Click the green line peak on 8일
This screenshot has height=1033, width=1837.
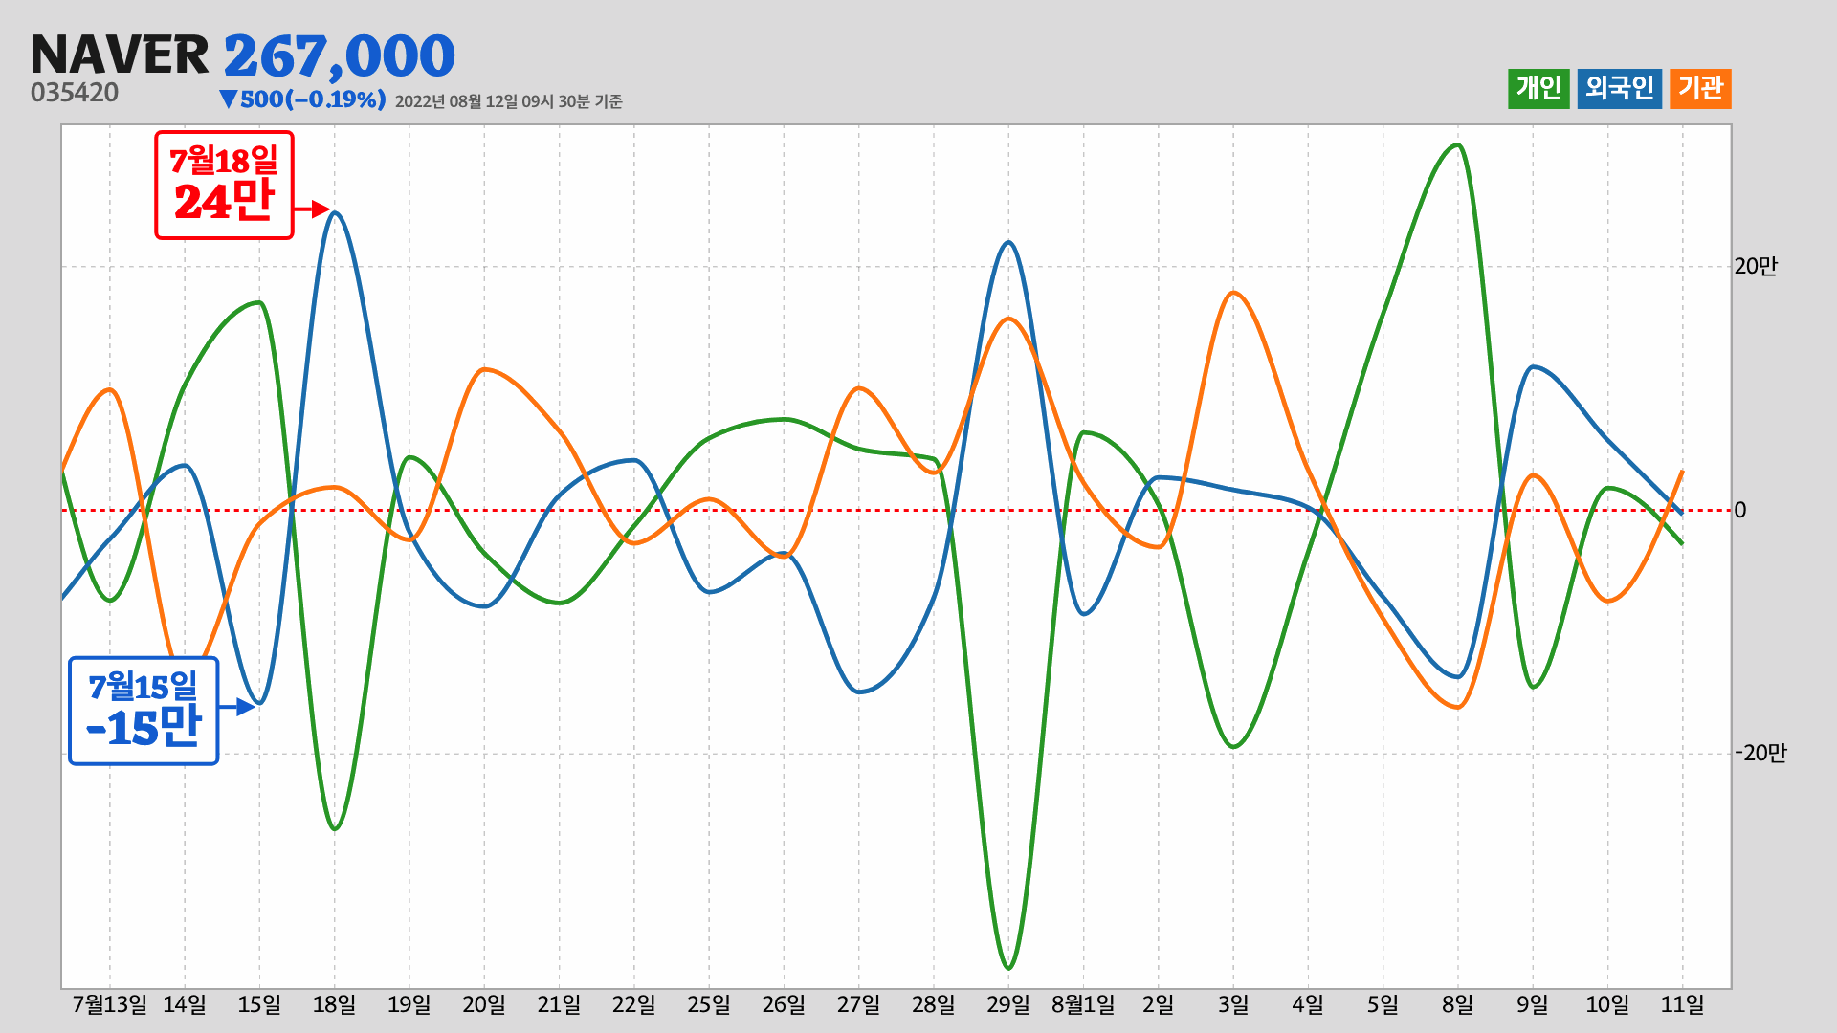pyautogui.click(x=1457, y=145)
